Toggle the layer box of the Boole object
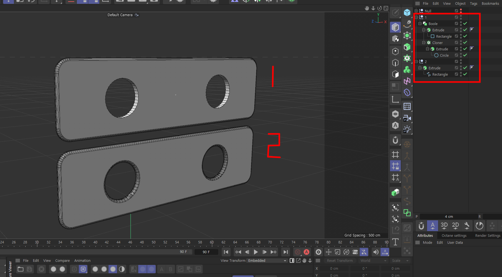502x277 pixels. pyautogui.click(x=456, y=23)
